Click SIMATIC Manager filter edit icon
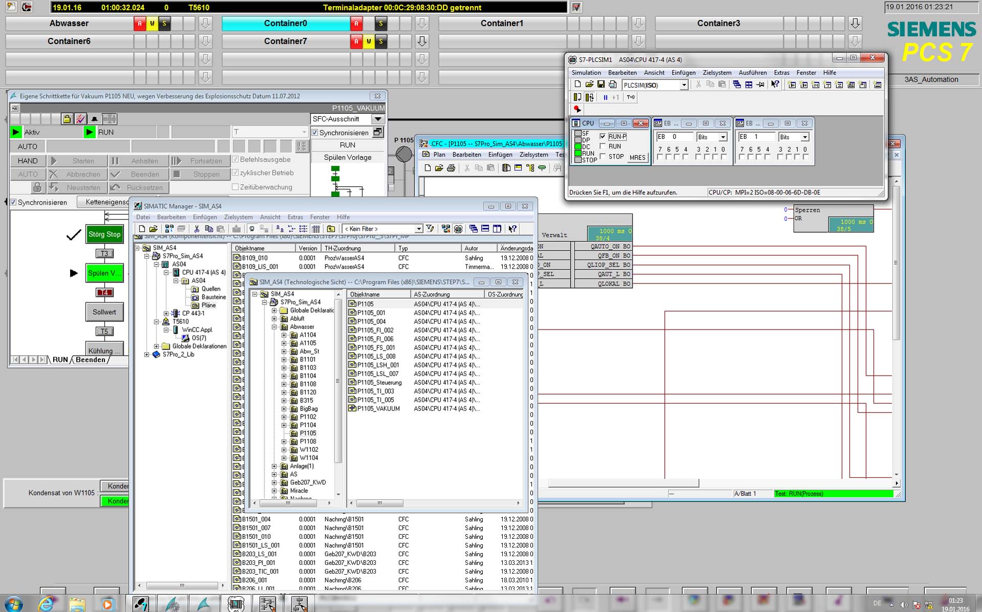The image size is (982, 612). 430,229
